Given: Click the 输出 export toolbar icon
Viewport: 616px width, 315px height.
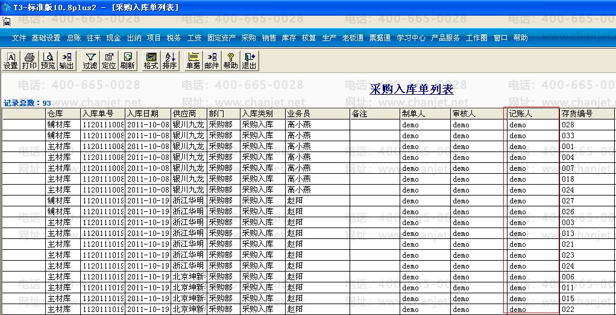Looking at the screenshot, I should [67, 61].
